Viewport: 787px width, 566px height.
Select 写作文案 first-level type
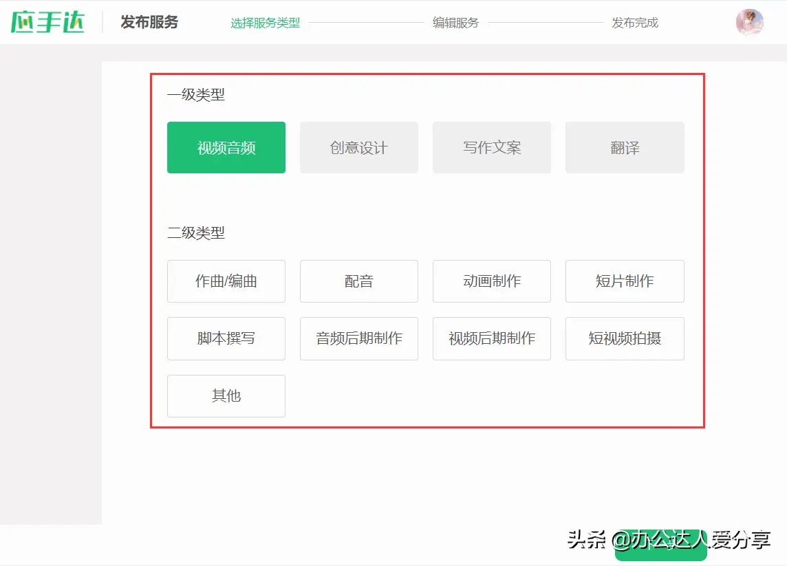pyautogui.click(x=492, y=148)
